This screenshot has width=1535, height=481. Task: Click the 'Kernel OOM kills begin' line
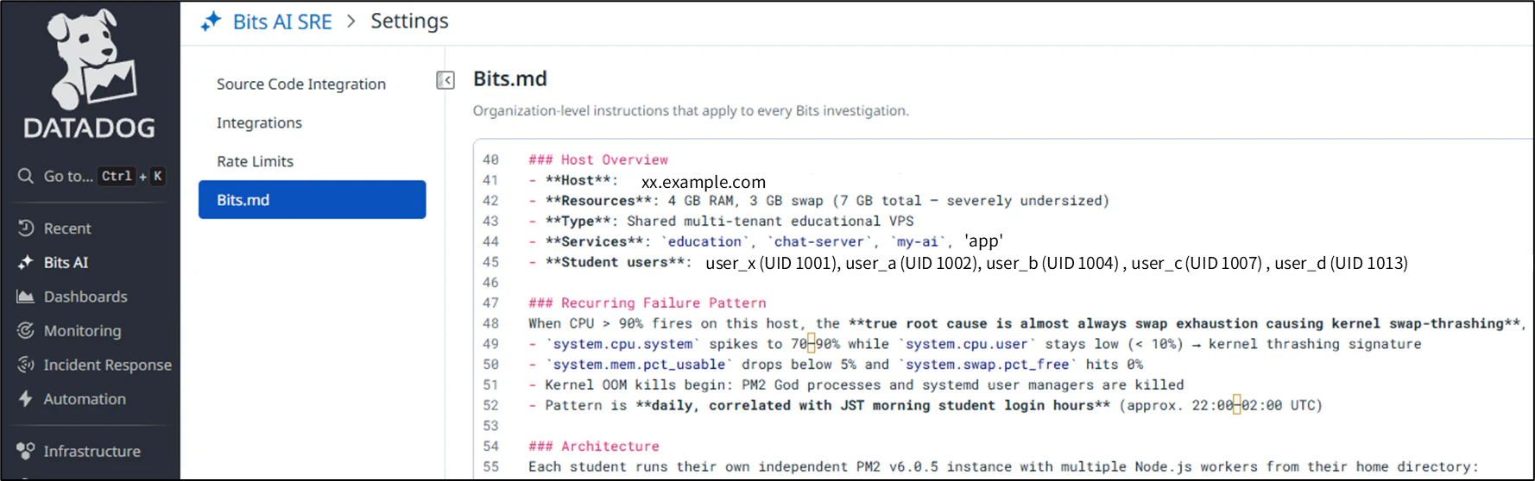[x=856, y=385]
